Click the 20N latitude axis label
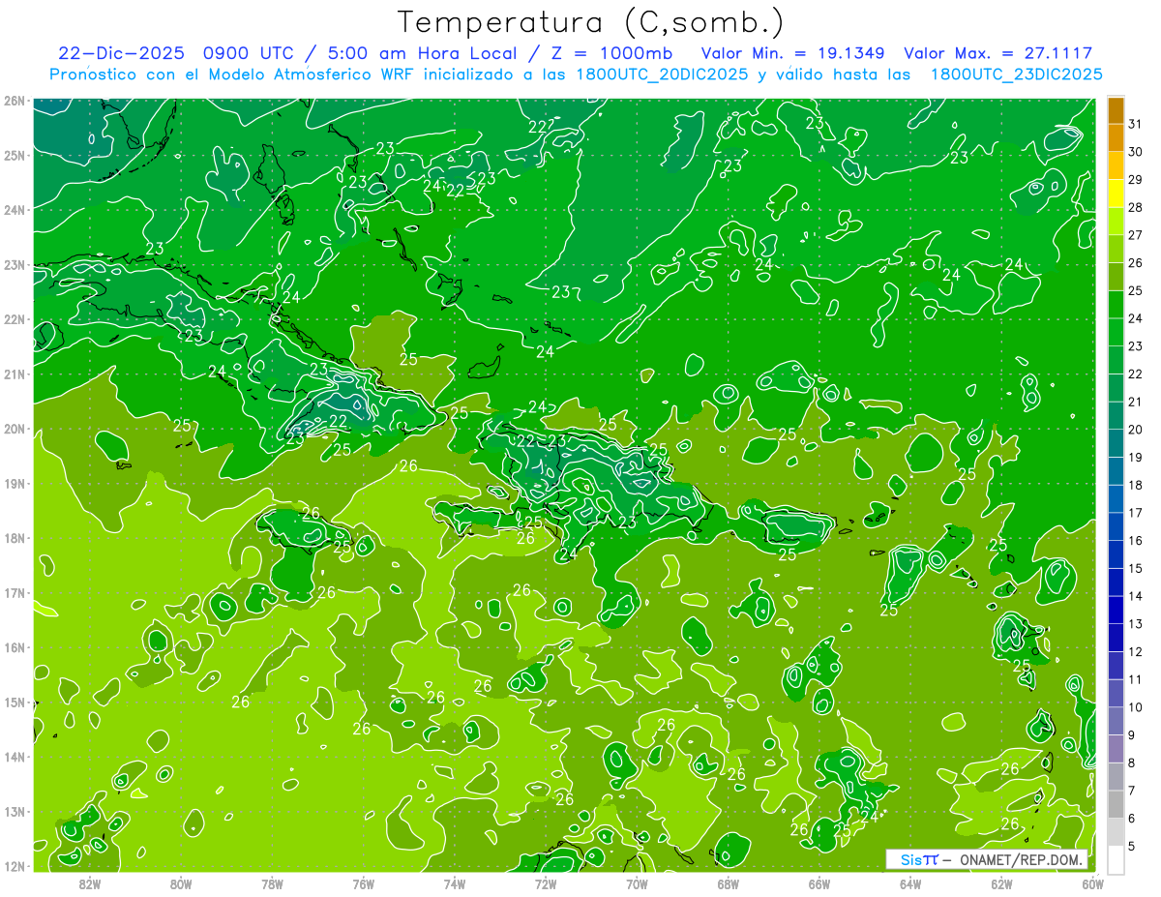The image size is (1161, 897). [x=14, y=429]
